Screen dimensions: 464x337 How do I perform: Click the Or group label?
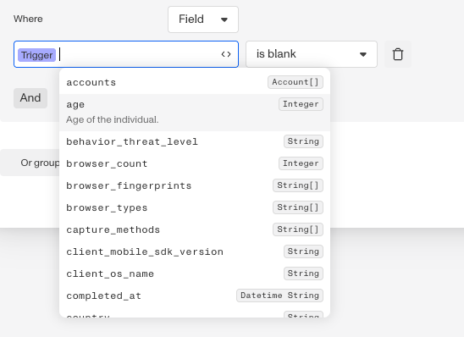(x=40, y=163)
